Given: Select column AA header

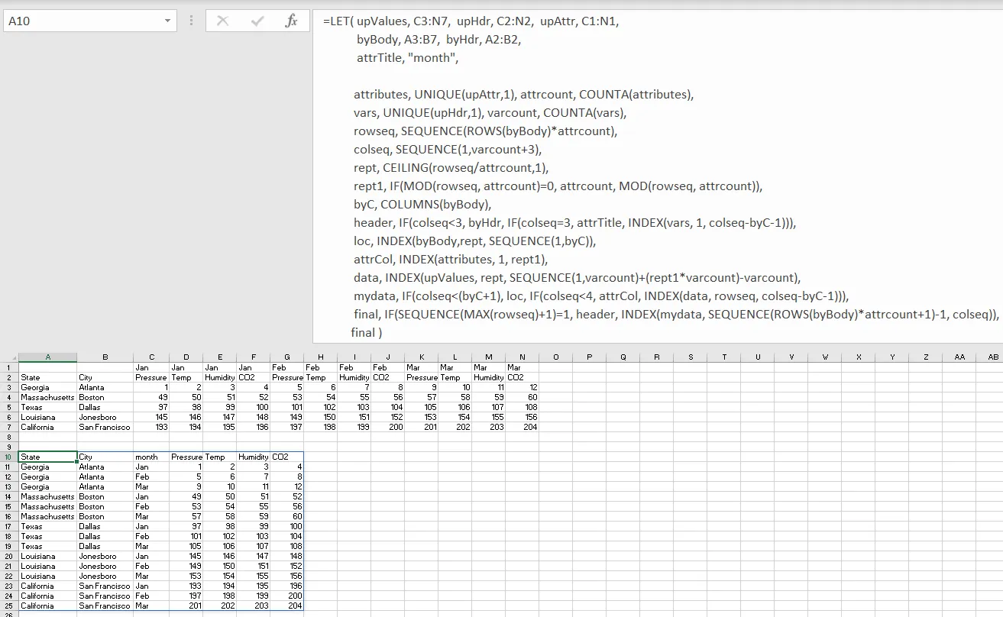Looking at the screenshot, I should [959, 357].
